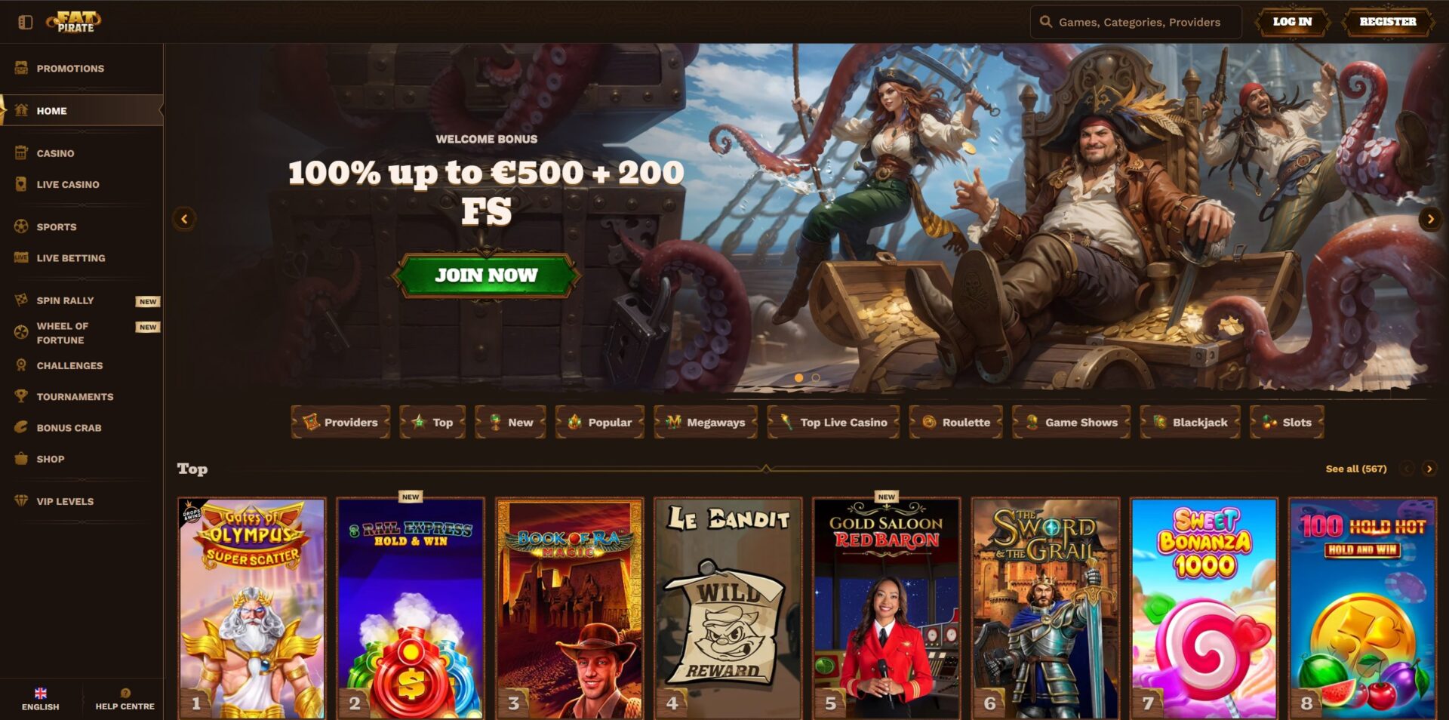
Task: Advance the Top games row arrow
Action: (1429, 469)
